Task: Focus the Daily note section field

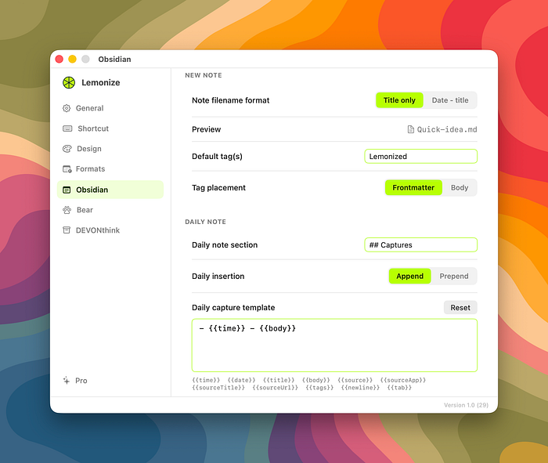Action: [x=421, y=244]
